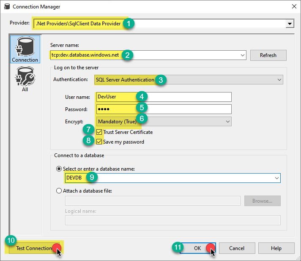Choose Attach a database file option
The height and width of the screenshot is (261, 301).
[x=59, y=191]
